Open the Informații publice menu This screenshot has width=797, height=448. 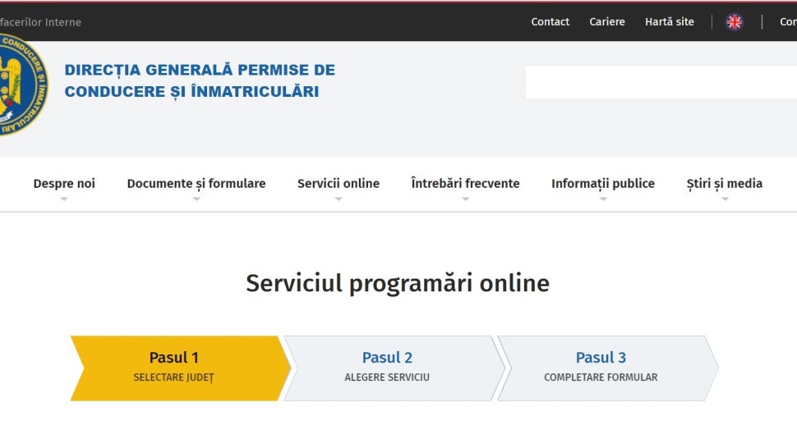[603, 183]
